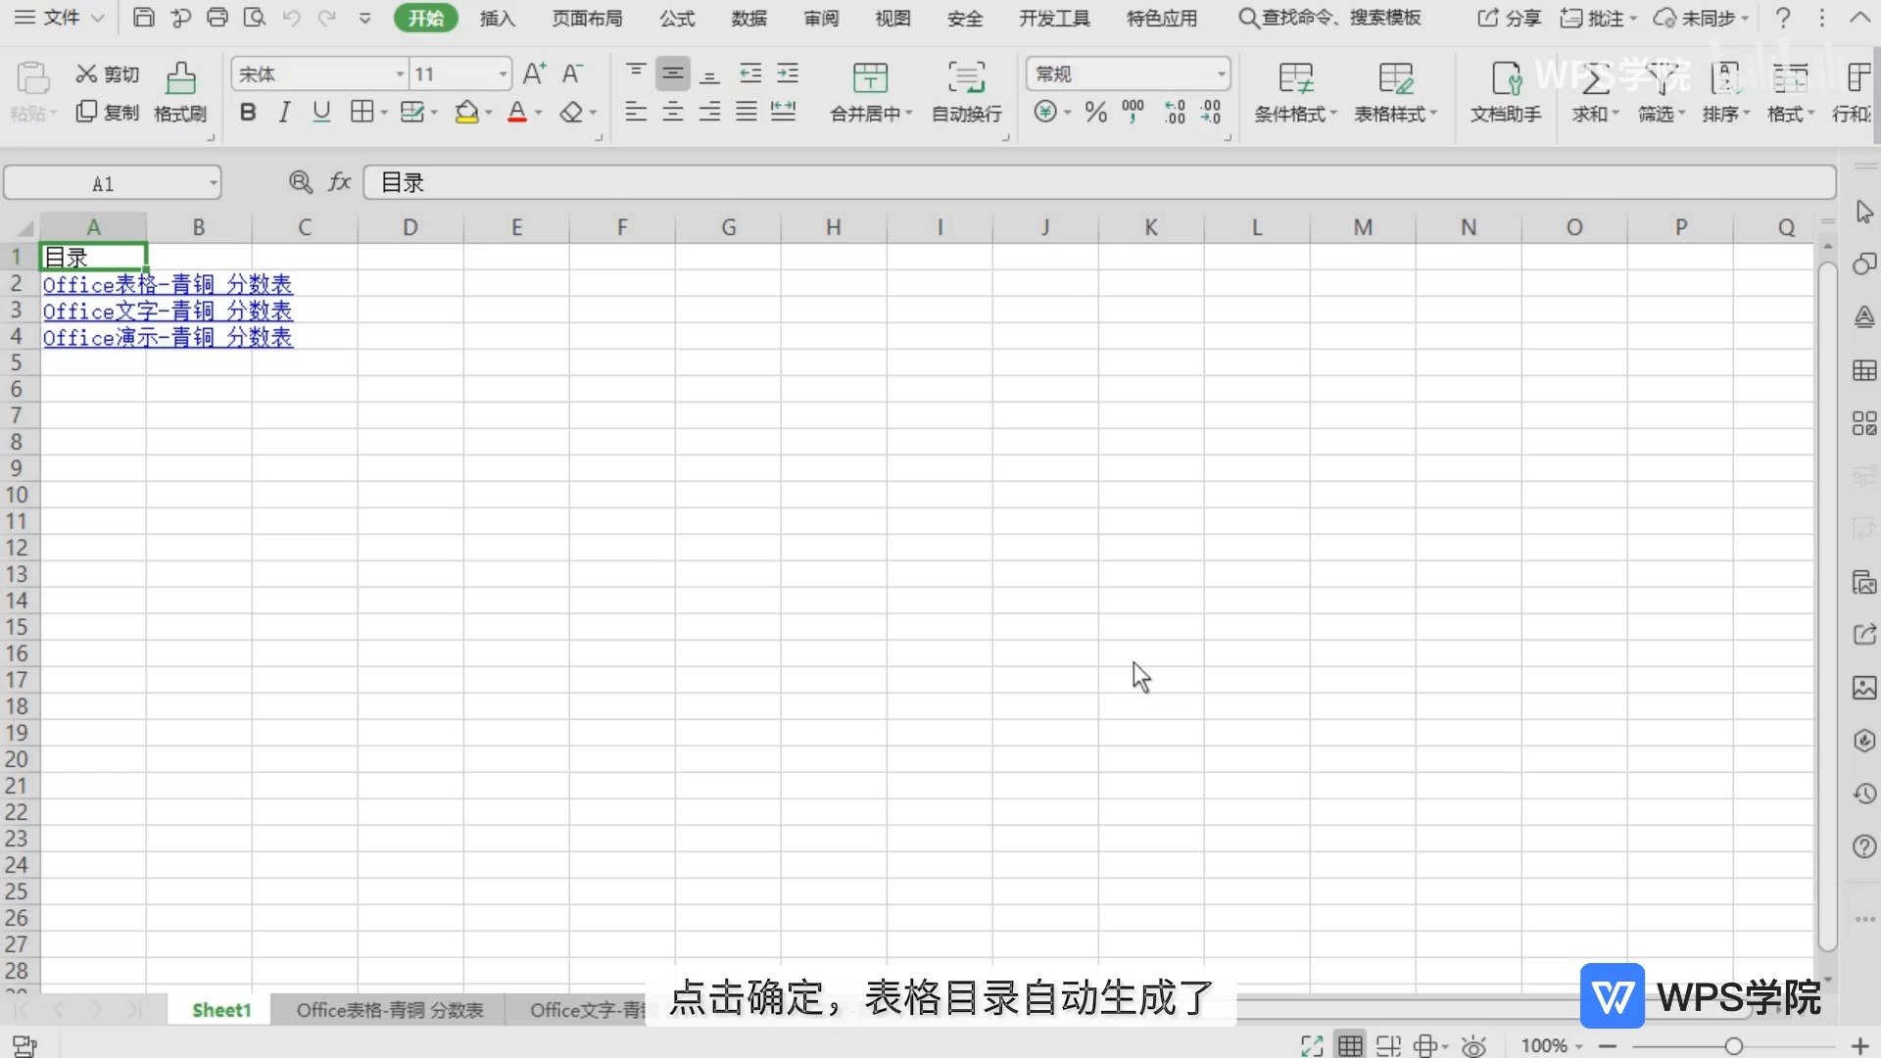
Task: Switch to 数据 (Data) tab
Action: tap(749, 18)
